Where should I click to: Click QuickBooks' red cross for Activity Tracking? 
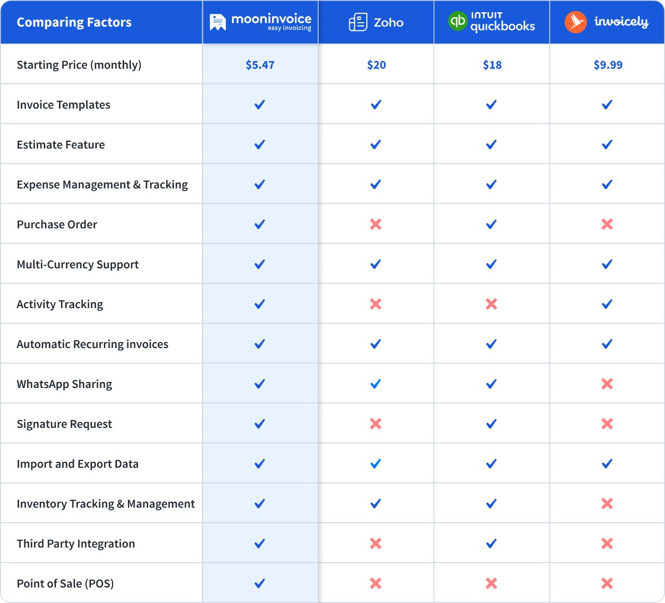pos(492,304)
